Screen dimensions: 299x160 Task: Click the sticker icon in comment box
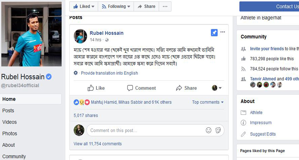tap(218, 130)
